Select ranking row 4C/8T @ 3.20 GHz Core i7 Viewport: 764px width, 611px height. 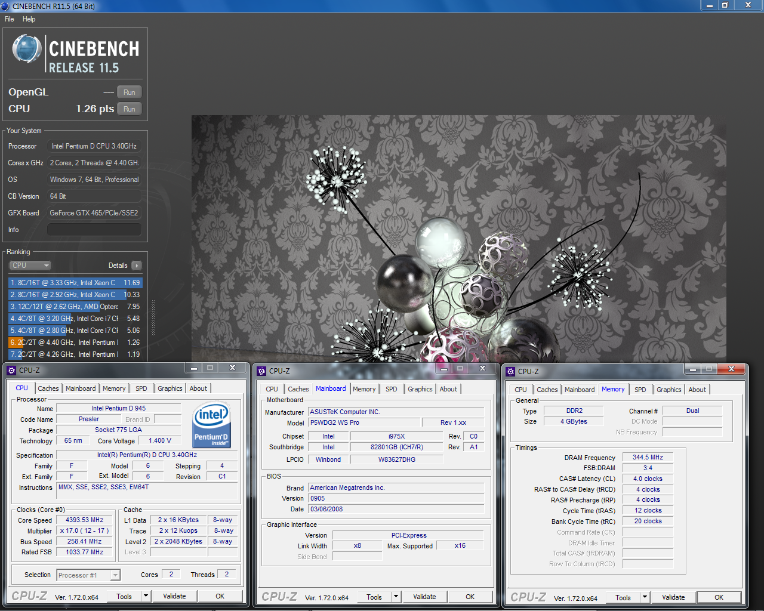click(x=75, y=319)
